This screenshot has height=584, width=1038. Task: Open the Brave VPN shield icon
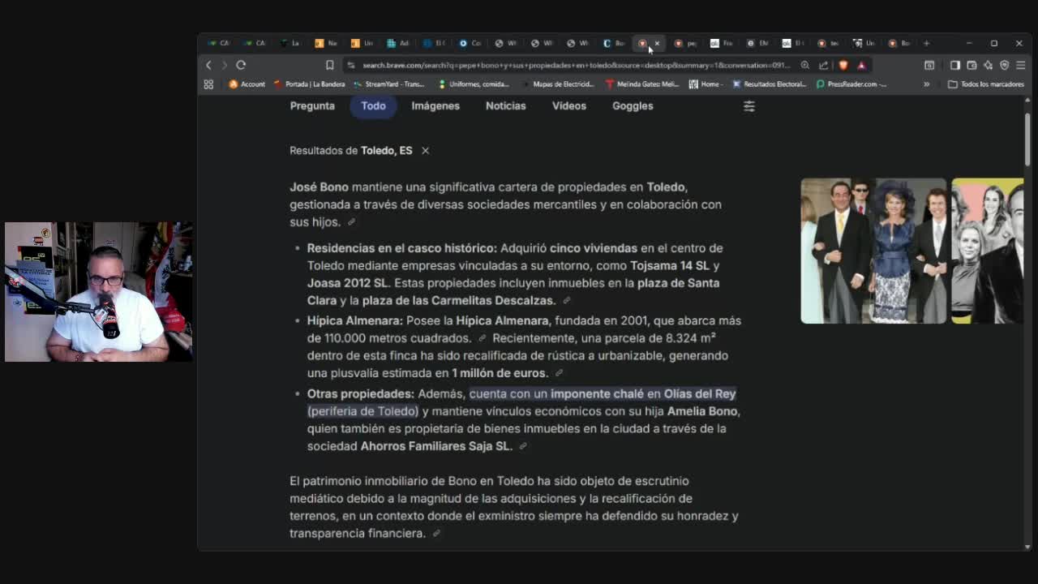coord(1004,65)
